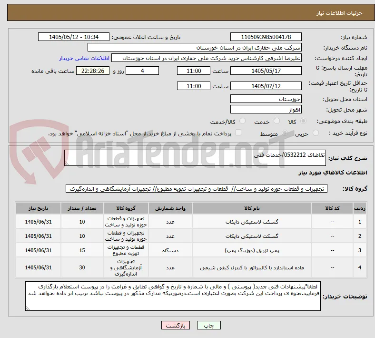Viewport: 375px width, 338px height.
Task: Click the announcement date field 1405/05/12 - 10:34
Action: [x=74, y=37]
